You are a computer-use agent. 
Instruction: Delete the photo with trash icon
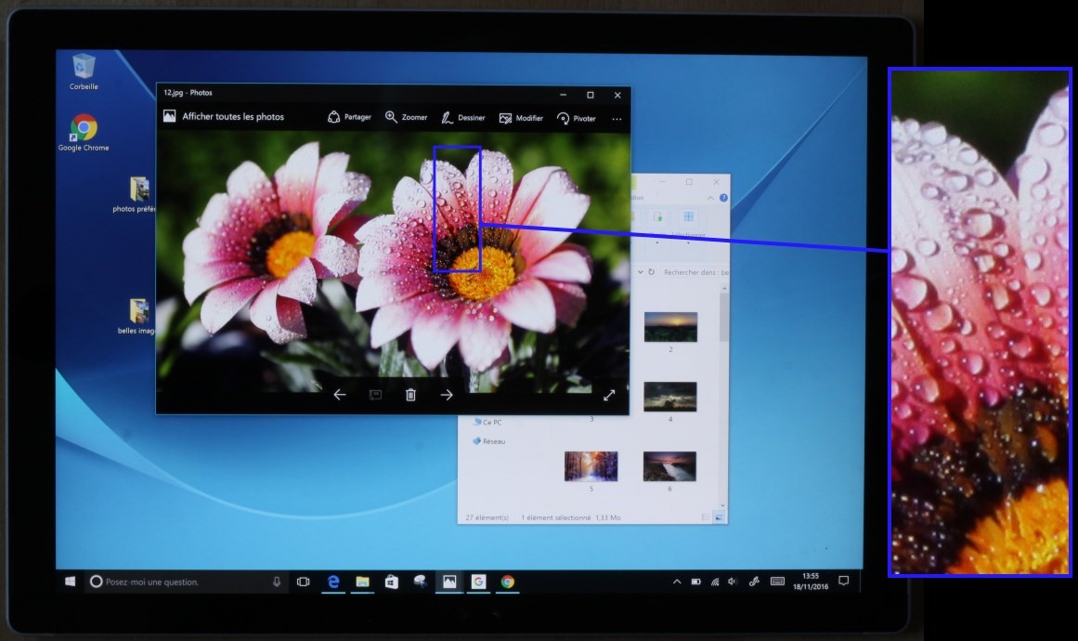(410, 395)
